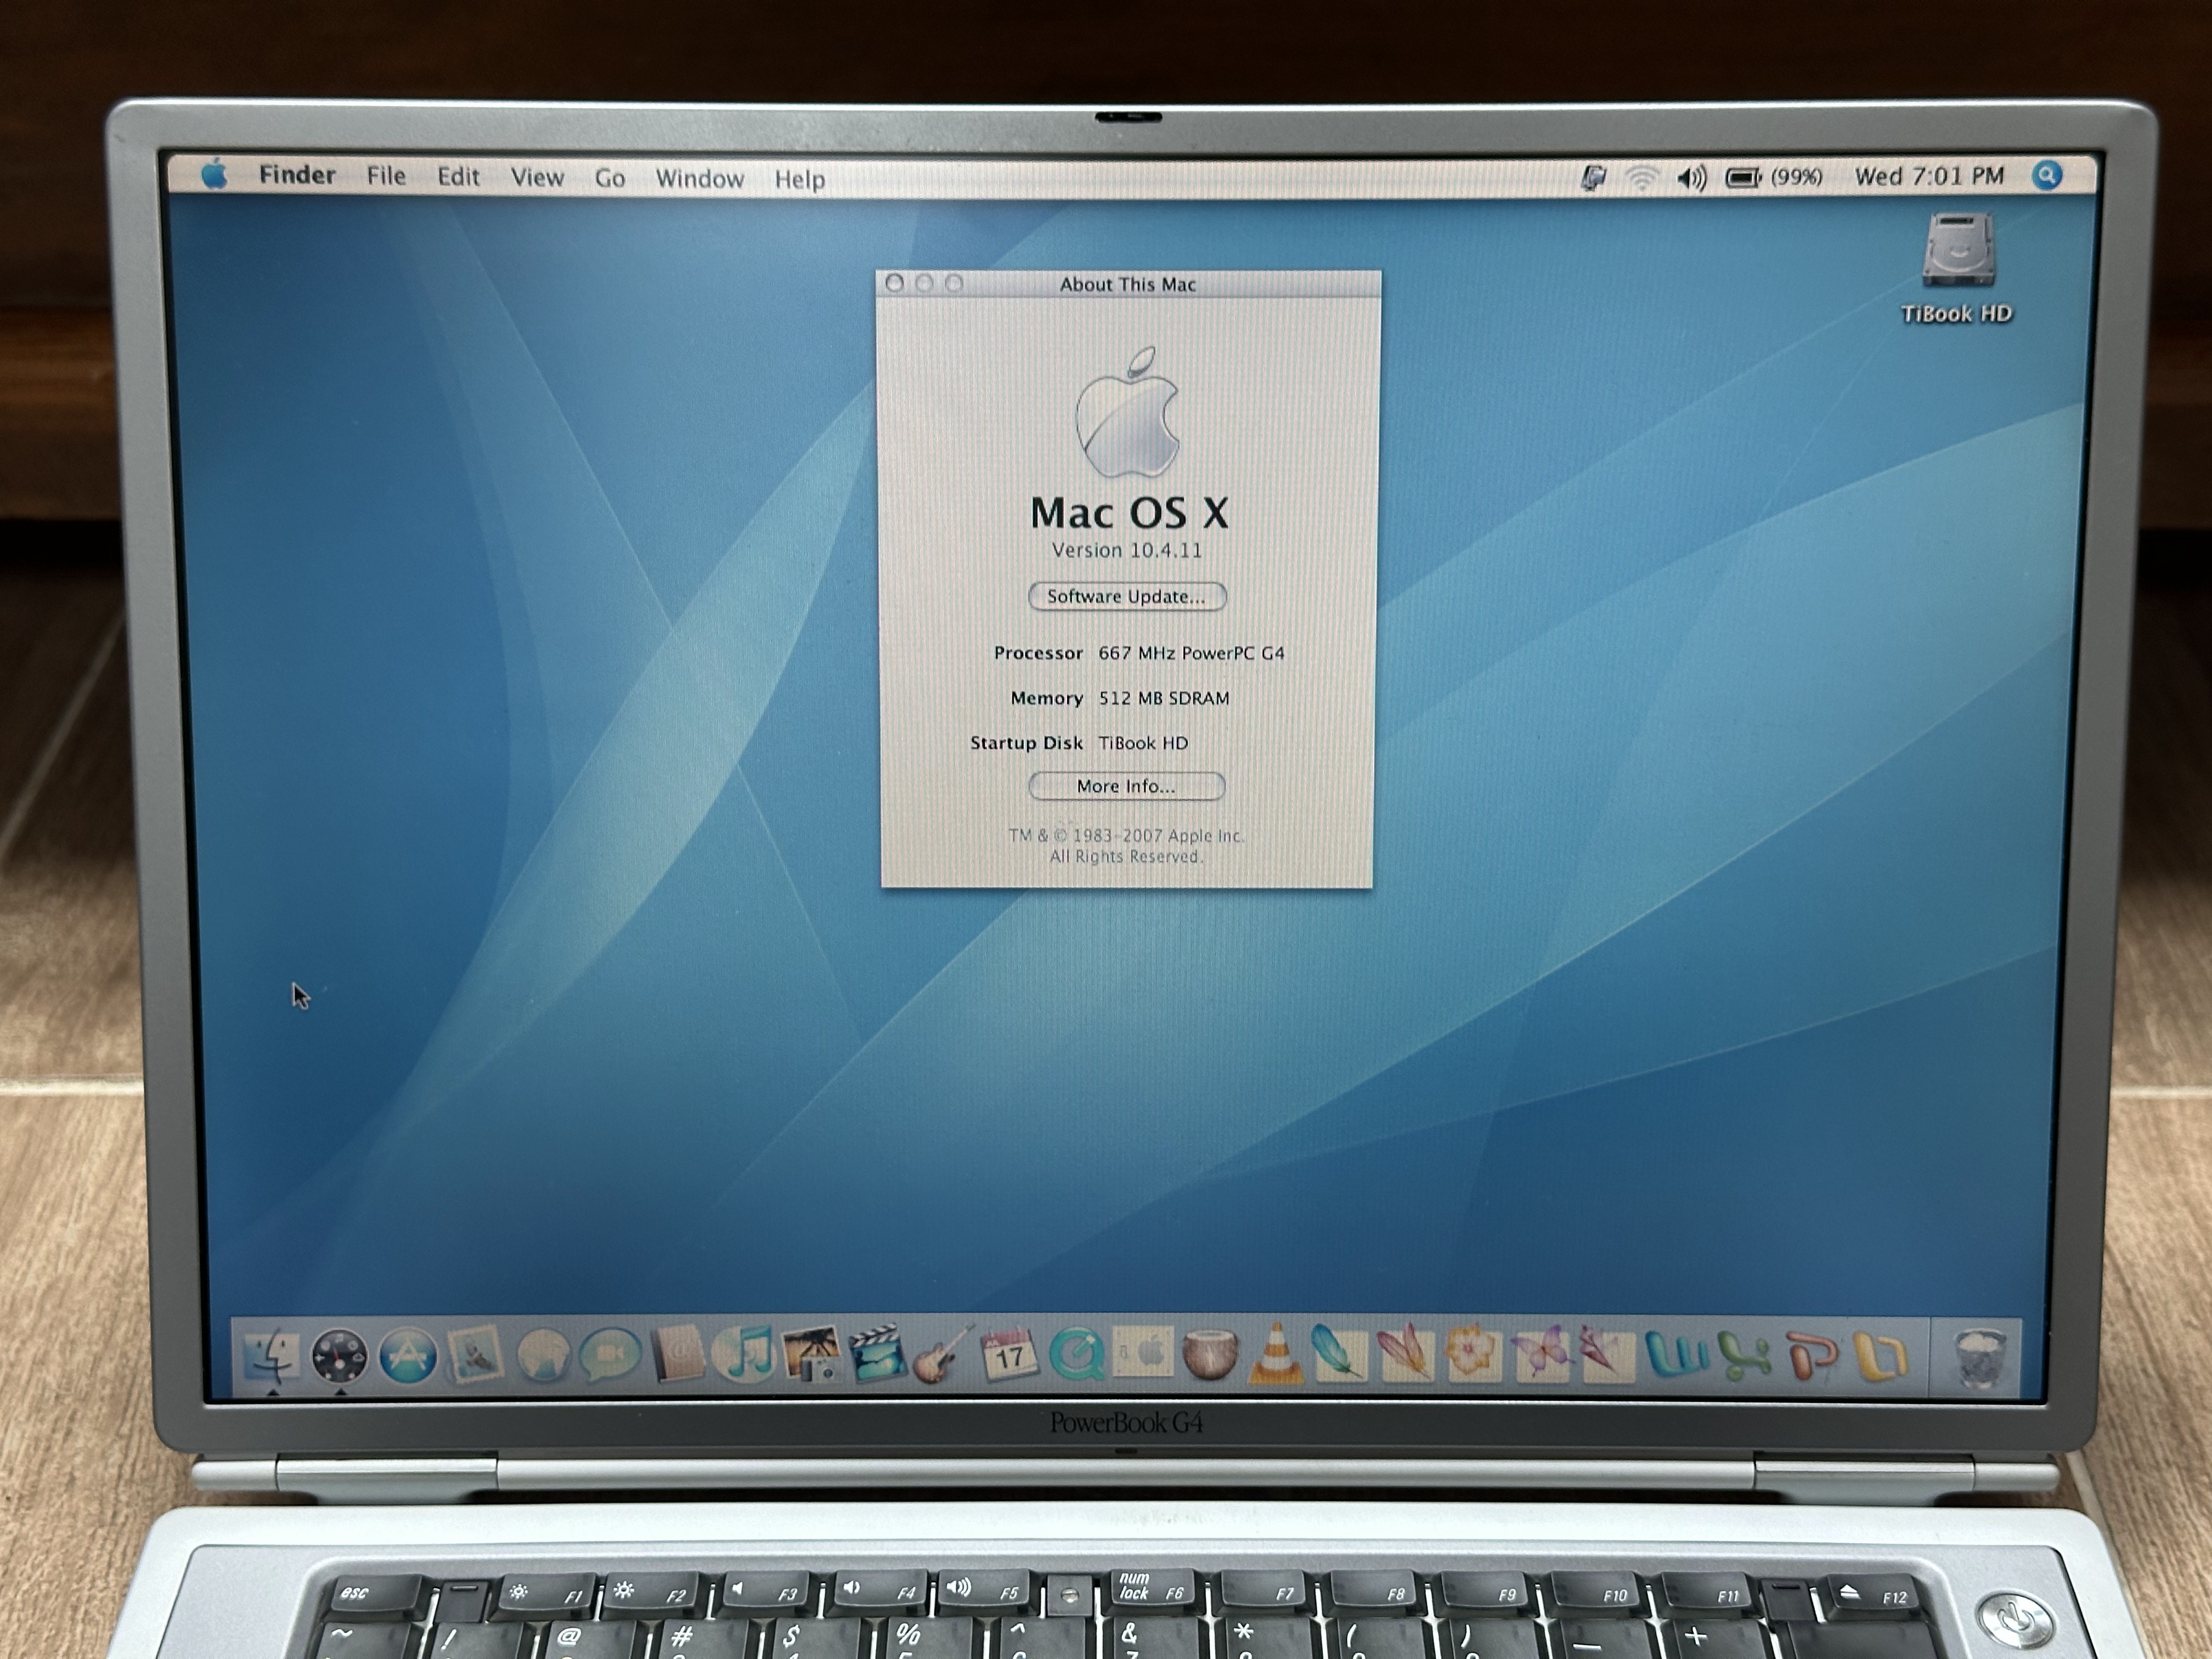This screenshot has width=2212, height=1659.
Task: Open Address Book from the Dock
Action: (677, 1356)
